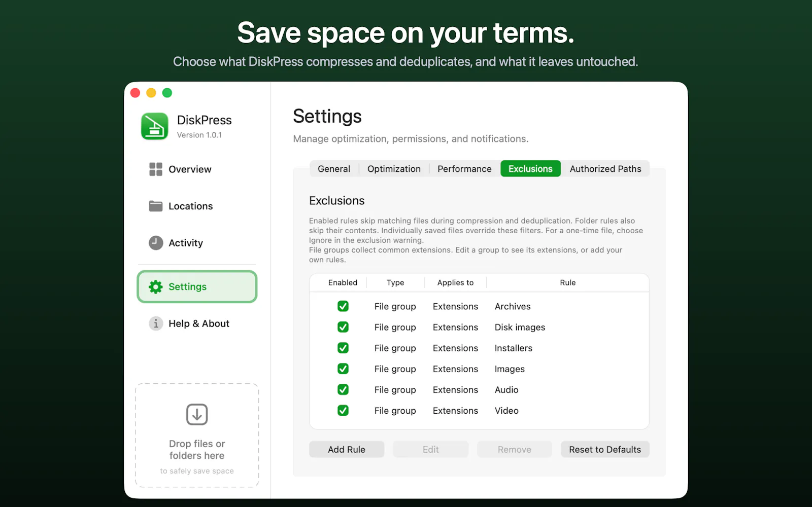812x507 pixels.
Task: Switch to the Performance tab
Action: 464,169
